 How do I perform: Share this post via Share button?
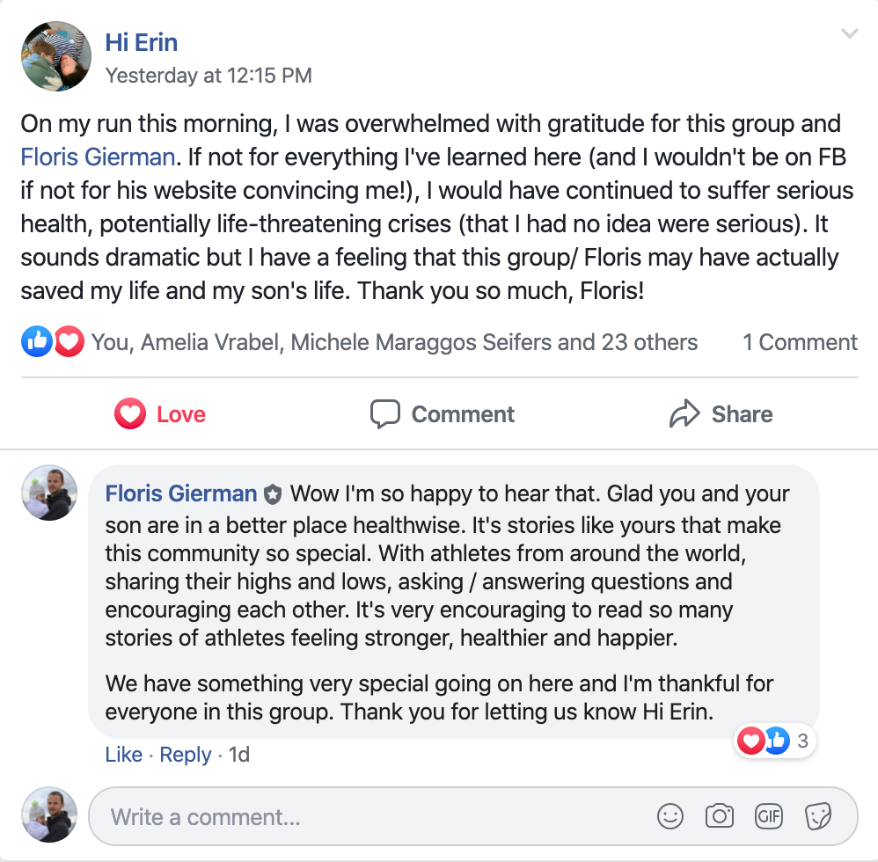[x=721, y=414]
